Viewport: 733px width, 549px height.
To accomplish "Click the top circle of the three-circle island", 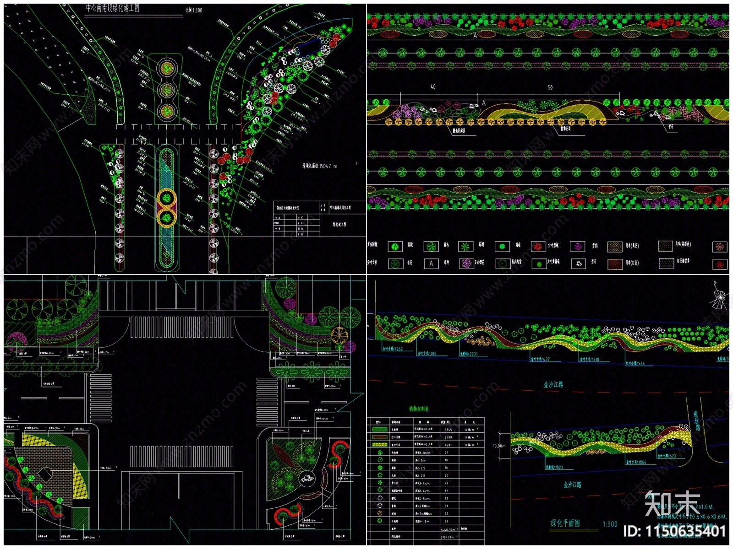I will click(x=167, y=69).
